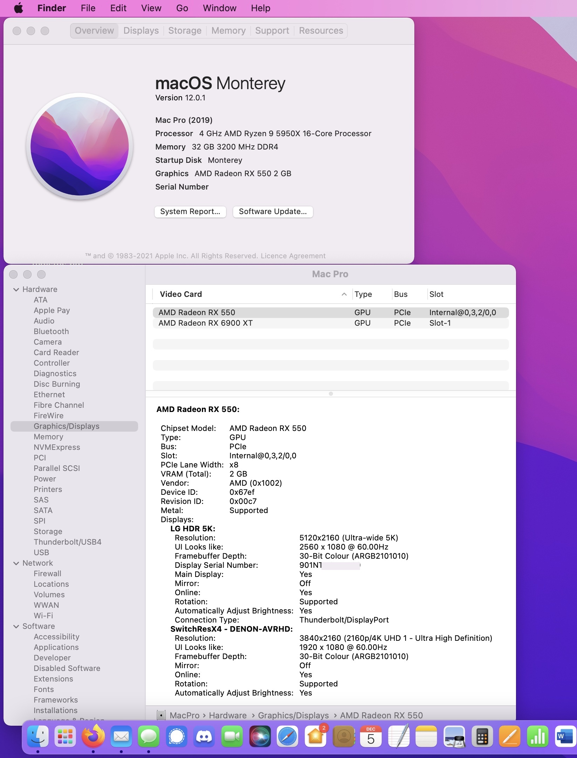Switch to the Displays tab
Screen dimensions: 577x758
point(141,31)
